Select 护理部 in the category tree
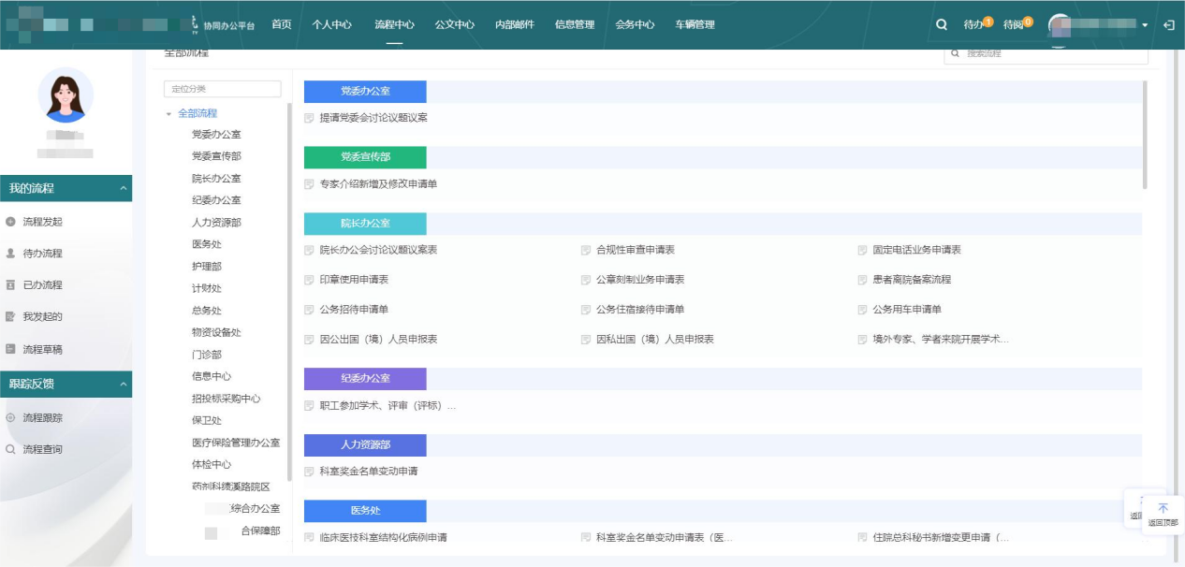 point(207,267)
